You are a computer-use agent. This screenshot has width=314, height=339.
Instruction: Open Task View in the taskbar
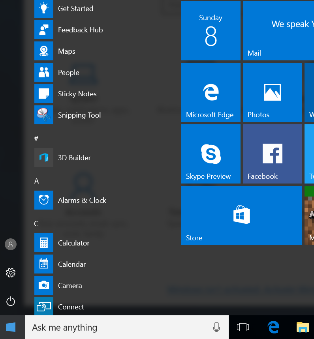(x=243, y=327)
